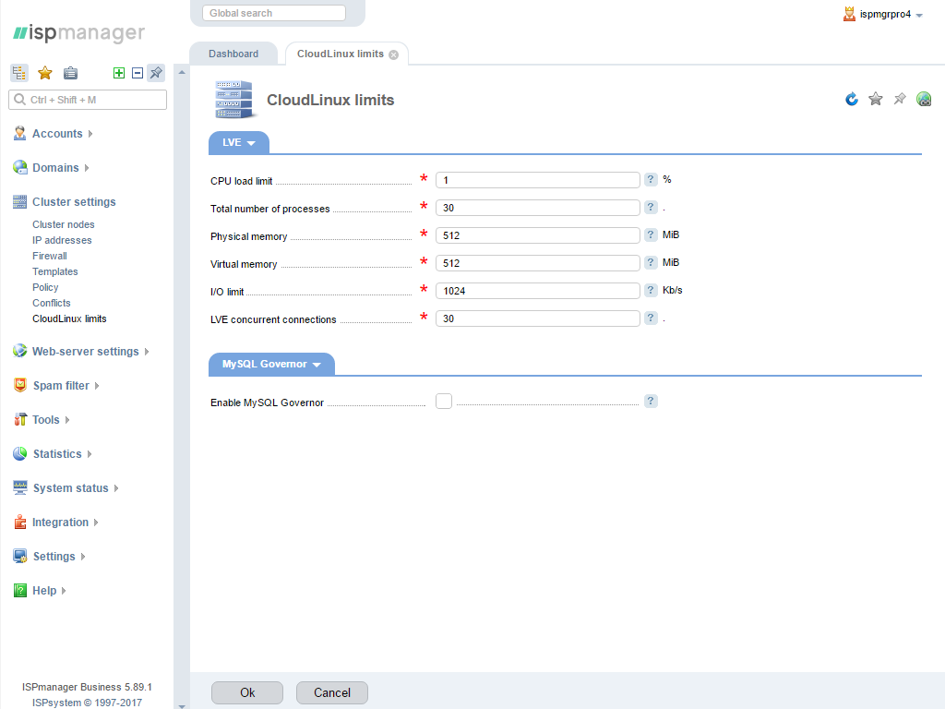Screen dimensions: 945x709
Task: Click sidebar scrollbar down arrow
Action: (182, 705)
